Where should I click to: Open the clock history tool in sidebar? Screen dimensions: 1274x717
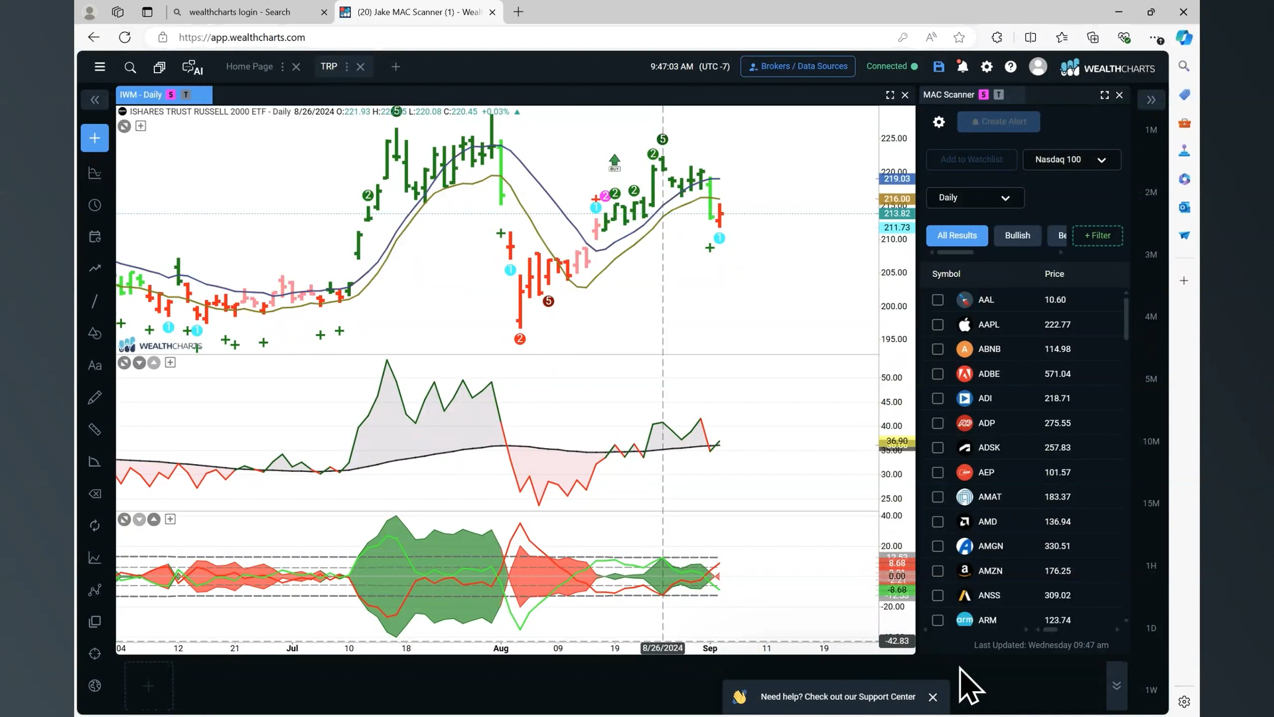coord(95,205)
